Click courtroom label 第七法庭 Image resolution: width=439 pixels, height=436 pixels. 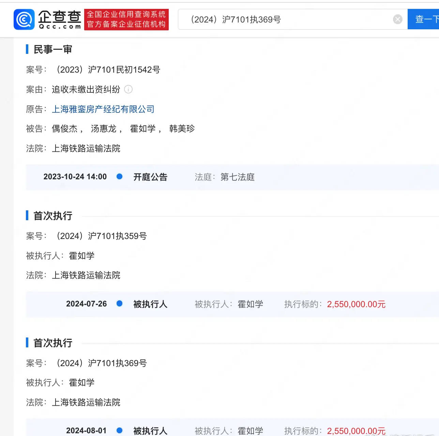point(237,177)
